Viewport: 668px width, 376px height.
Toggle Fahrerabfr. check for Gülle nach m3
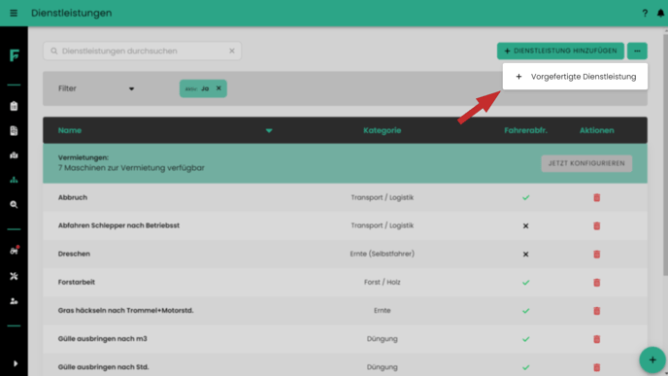click(525, 339)
